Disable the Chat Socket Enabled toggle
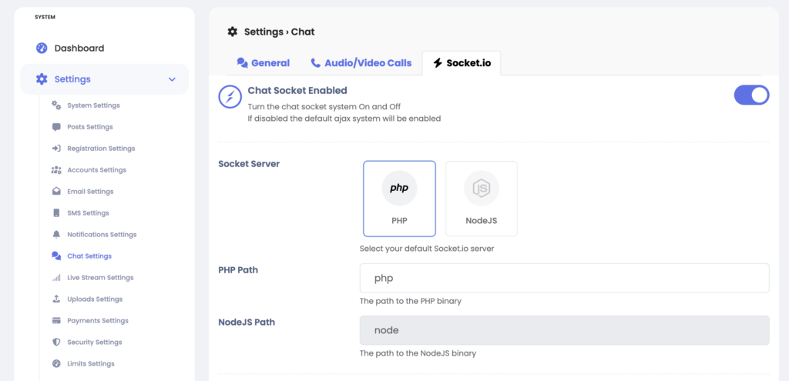Screen dimensions: 789x381 [x=751, y=95]
